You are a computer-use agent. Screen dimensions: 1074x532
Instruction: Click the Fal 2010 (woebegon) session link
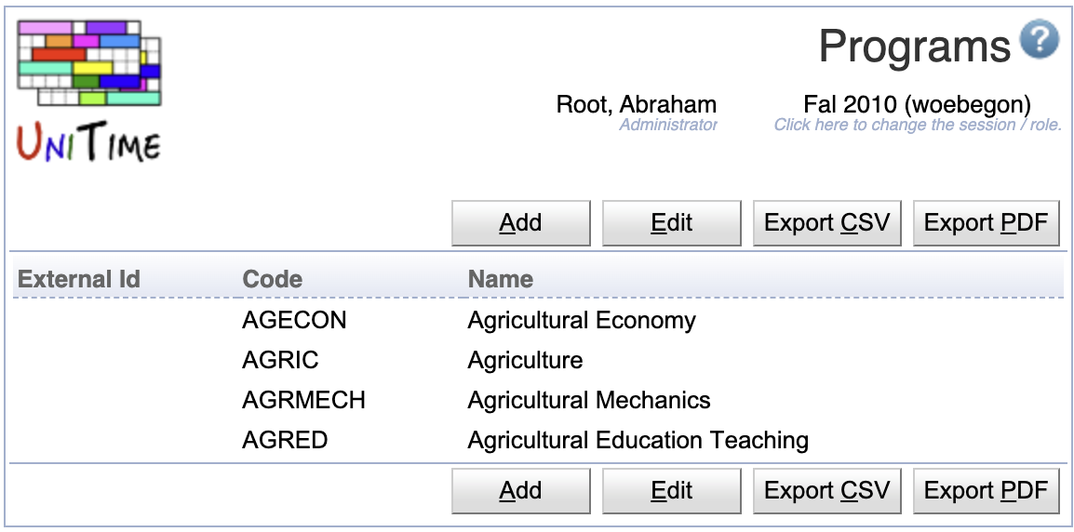click(x=917, y=105)
